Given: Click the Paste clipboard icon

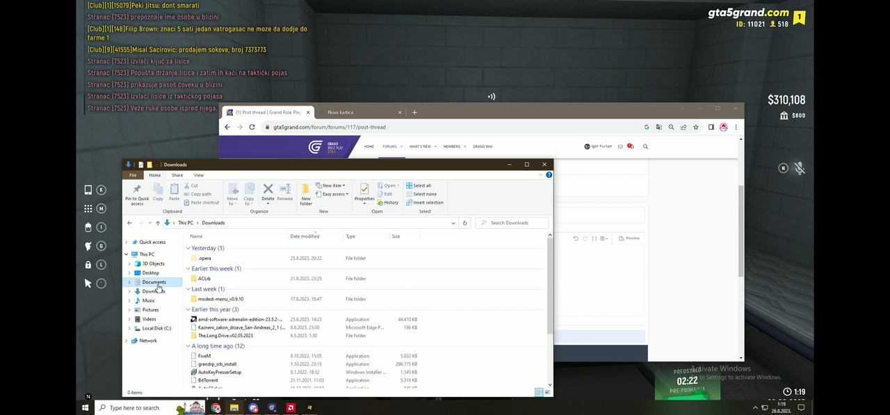Looking at the screenshot, I should pos(174,193).
